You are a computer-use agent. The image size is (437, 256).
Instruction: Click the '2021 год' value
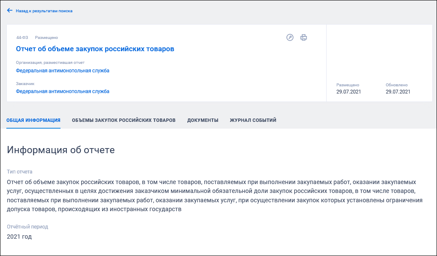(x=19, y=237)
